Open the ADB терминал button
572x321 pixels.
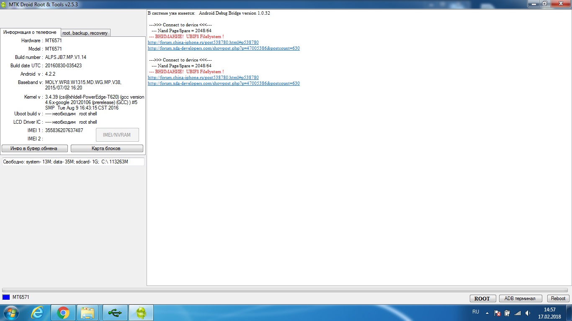520,298
